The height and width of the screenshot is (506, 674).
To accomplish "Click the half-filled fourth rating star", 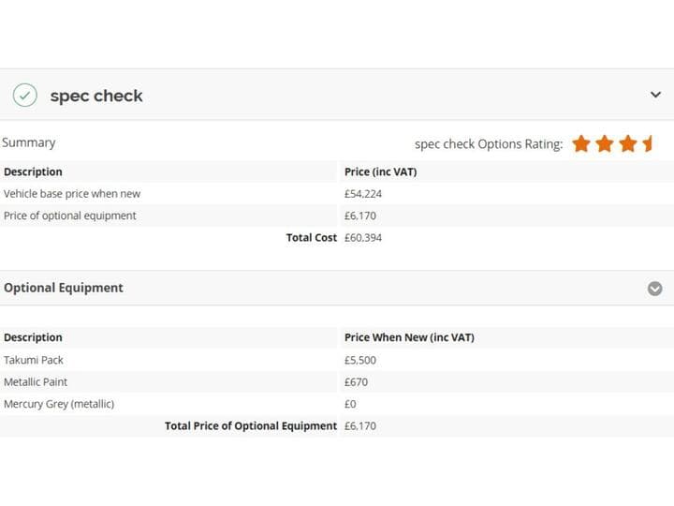I will click(x=648, y=143).
